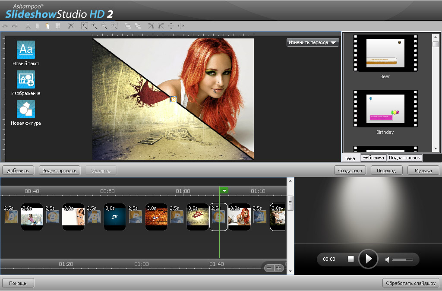Click the theme panel scroll up arrow
Image resolution: width=442 pixels, height=291 pixels.
pos(436,37)
